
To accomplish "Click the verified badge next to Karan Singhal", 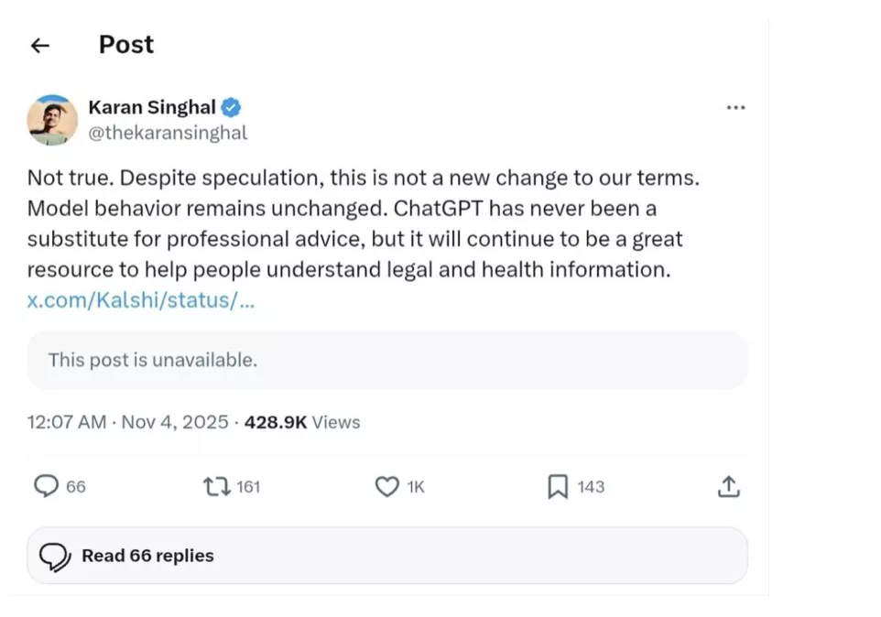I will coord(230,107).
